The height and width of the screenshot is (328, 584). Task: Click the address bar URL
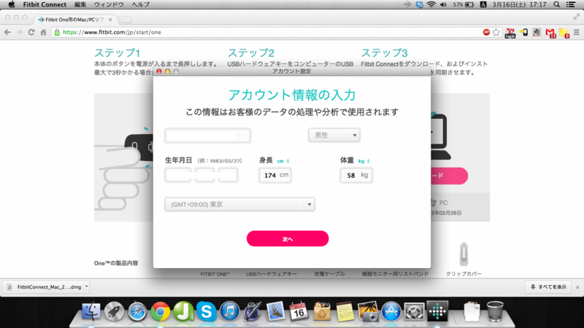(x=112, y=32)
